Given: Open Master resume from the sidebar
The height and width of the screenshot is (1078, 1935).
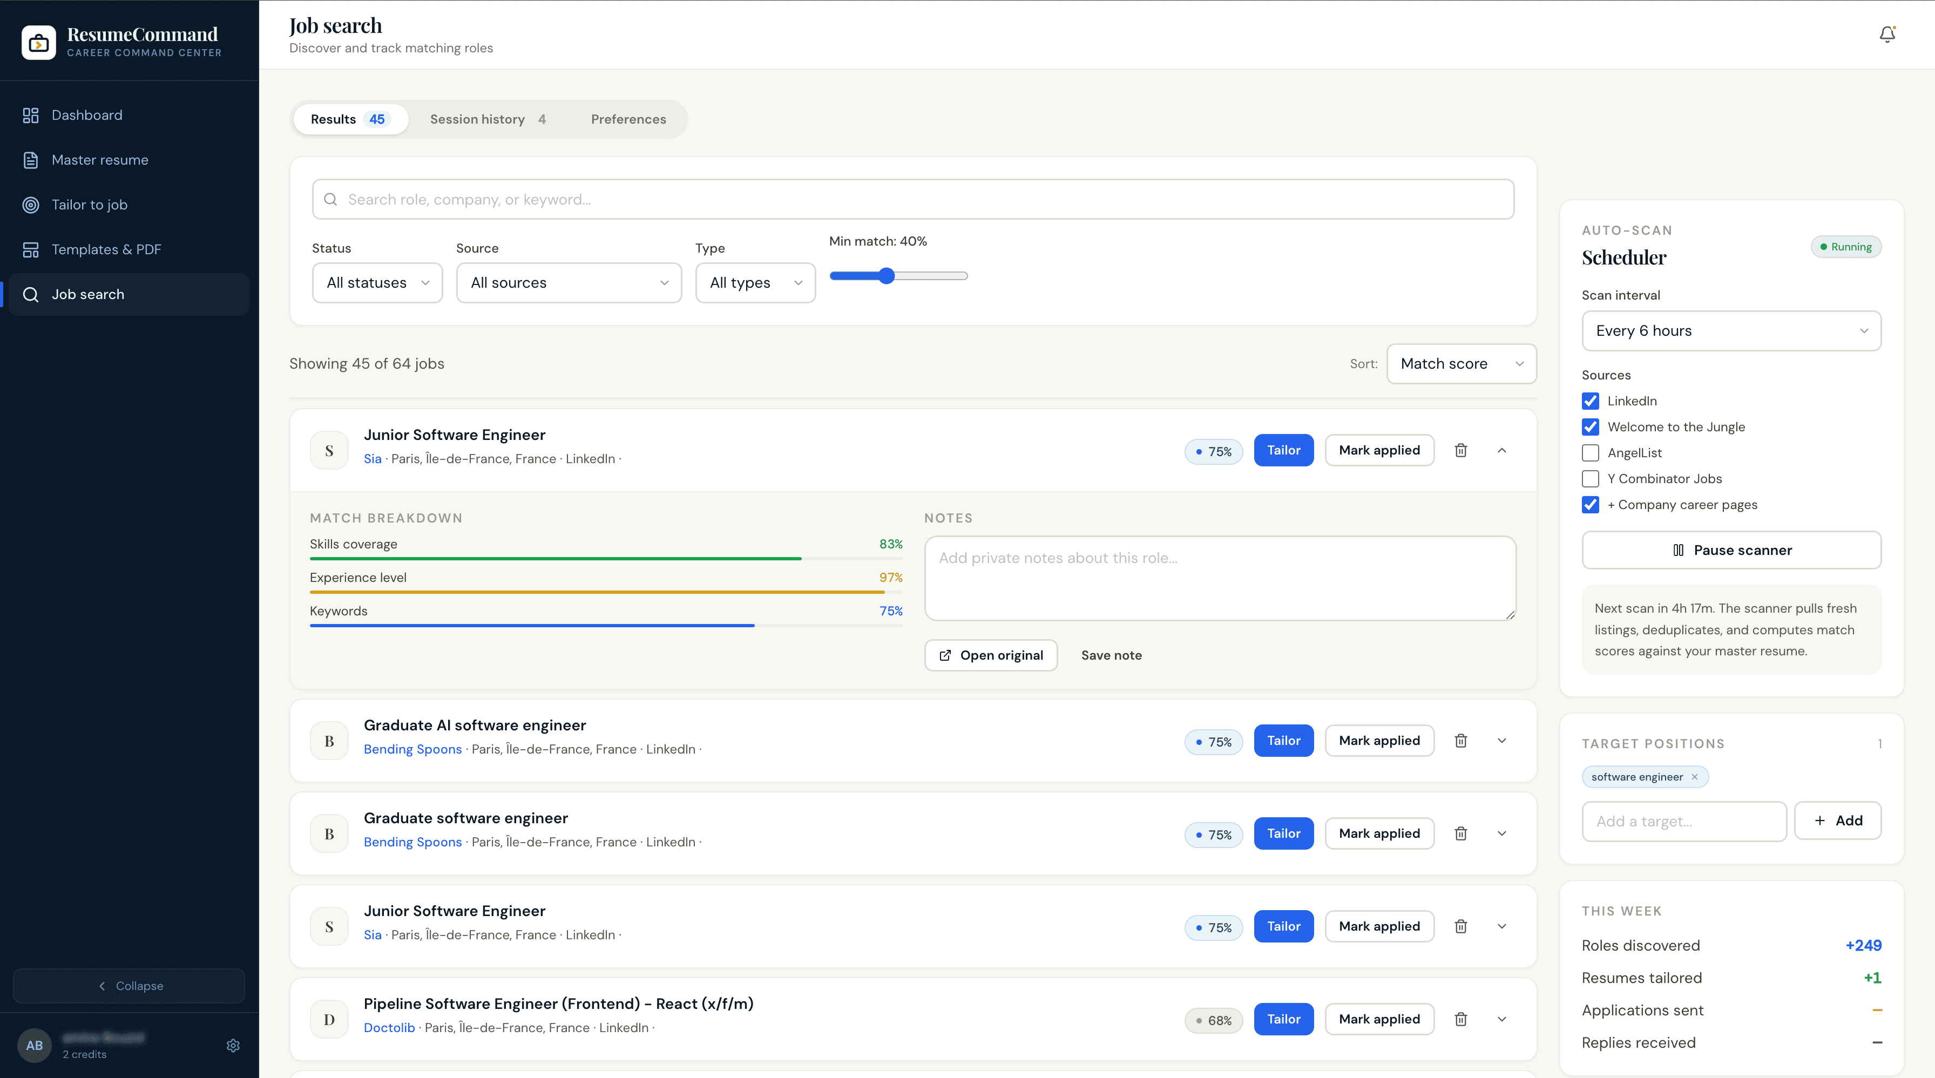Looking at the screenshot, I should pos(128,160).
